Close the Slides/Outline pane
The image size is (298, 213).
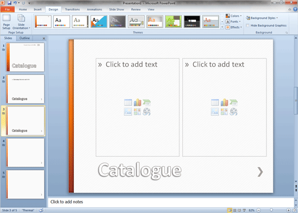44,38
